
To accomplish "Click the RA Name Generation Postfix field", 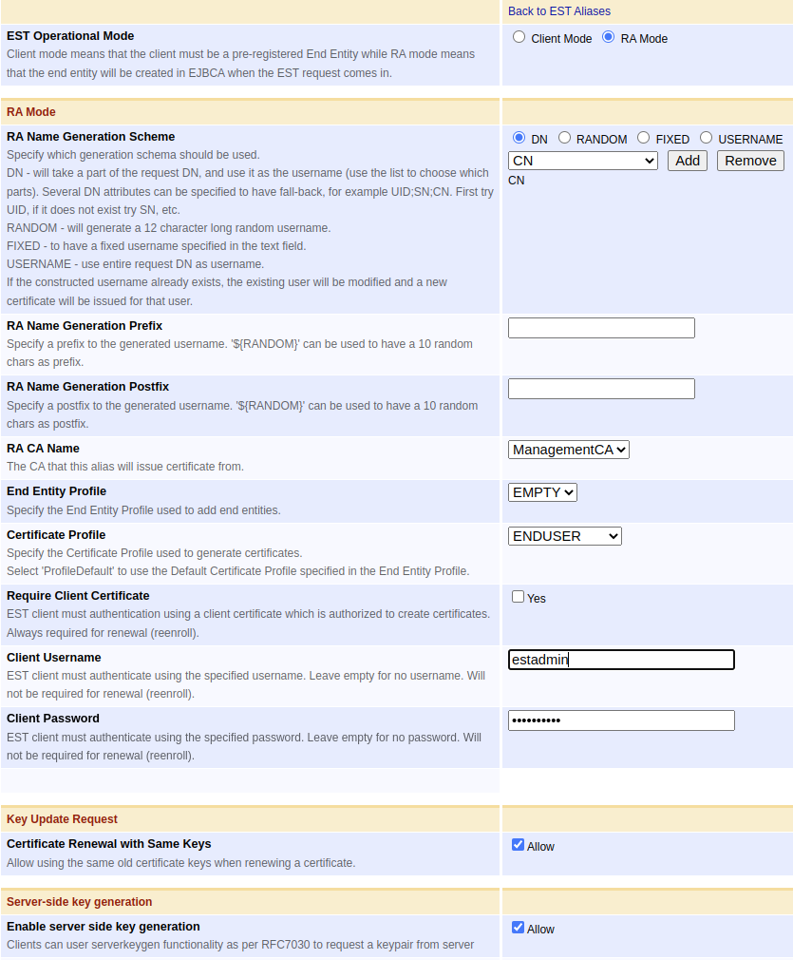I will 601,388.
